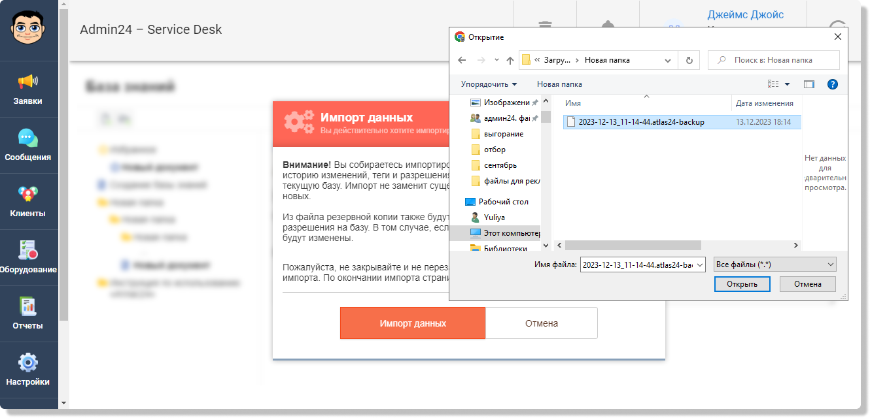Change view mode icon
Viewport: 870px width, 418px height.
773,84
